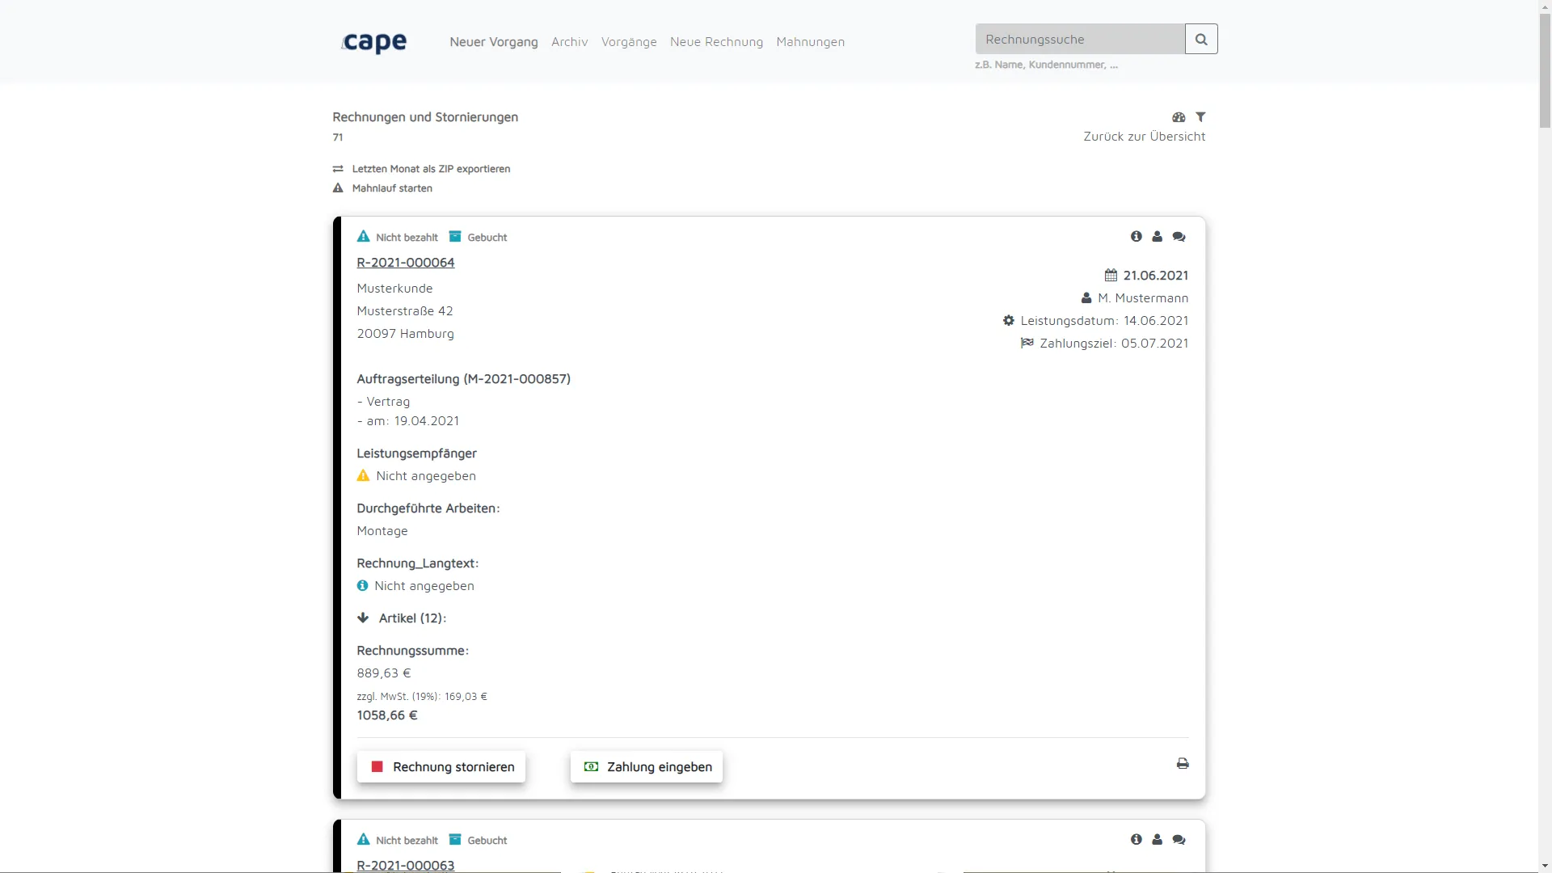
Task: Expand the Artikel (12) list
Action: point(363,618)
